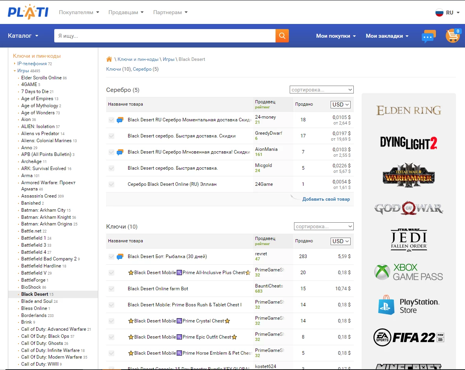Open the Мои закладки menu
Viewport: 465px width, 370px height.
coord(387,36)
